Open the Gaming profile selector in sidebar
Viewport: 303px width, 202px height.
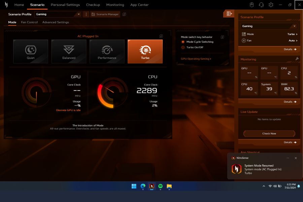coord(269,26)
